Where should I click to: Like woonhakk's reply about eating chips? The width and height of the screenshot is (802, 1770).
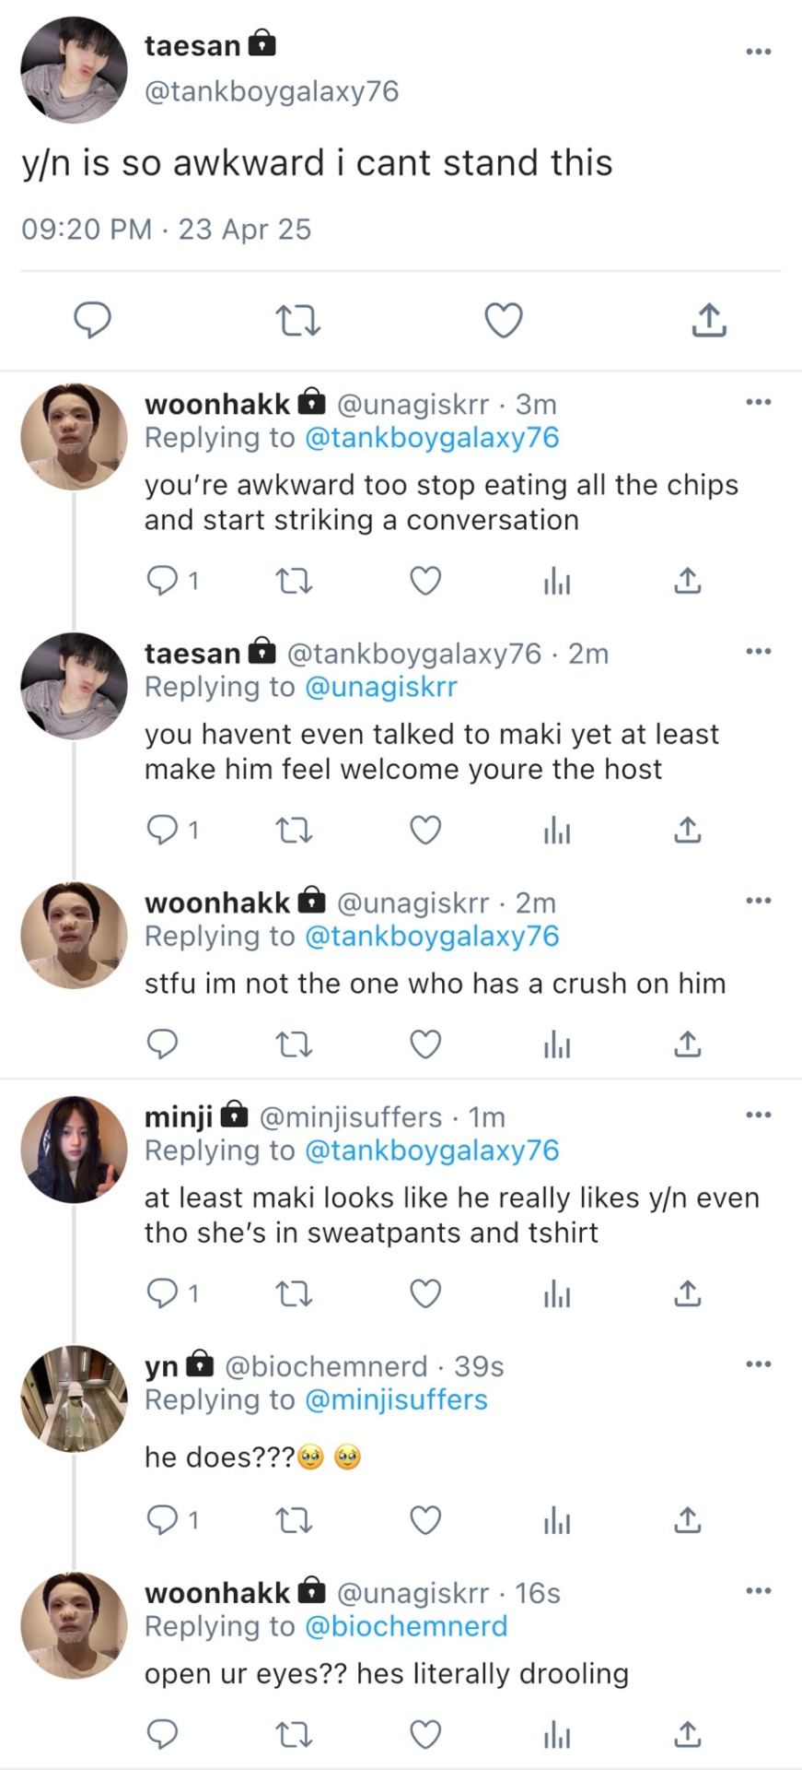click(x=424, y=581)
